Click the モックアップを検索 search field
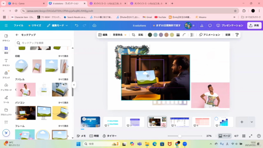 [43, 43]
